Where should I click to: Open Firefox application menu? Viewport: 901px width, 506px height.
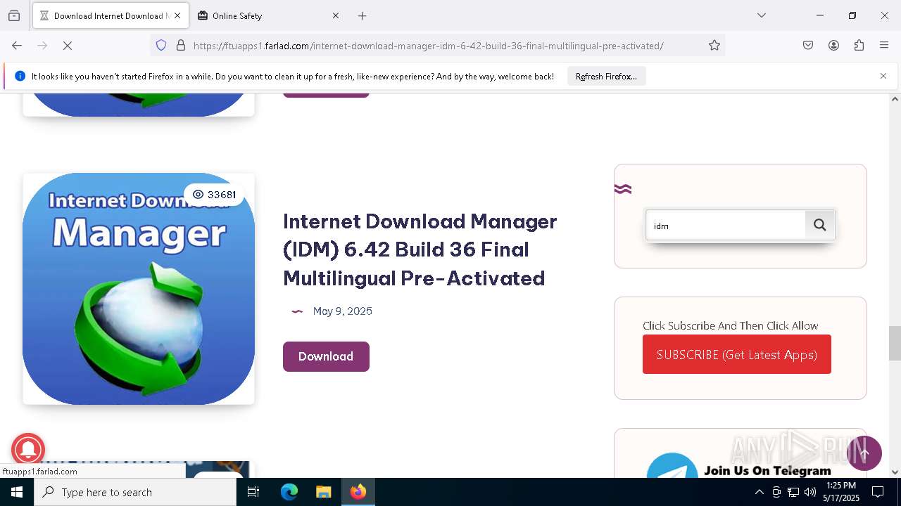[x=884, y=46]
